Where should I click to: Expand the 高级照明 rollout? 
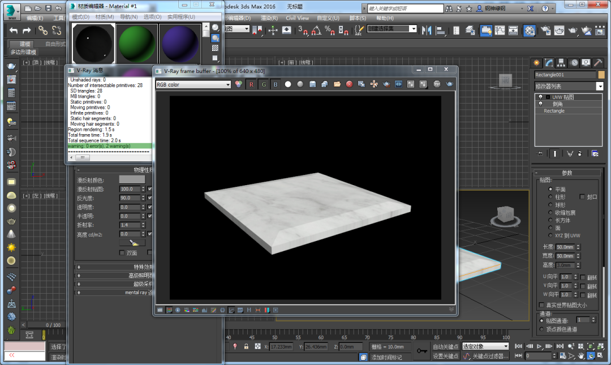click(x=113, y=276)
